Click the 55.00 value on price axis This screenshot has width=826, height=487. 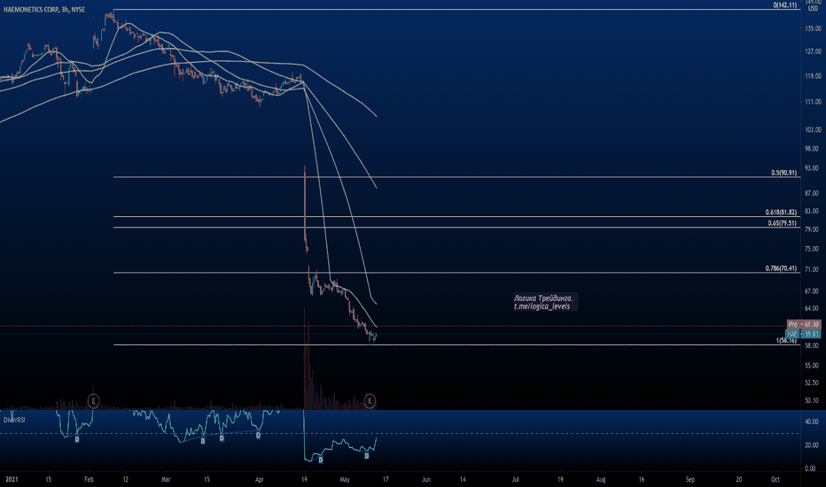(x=812, y=366)
